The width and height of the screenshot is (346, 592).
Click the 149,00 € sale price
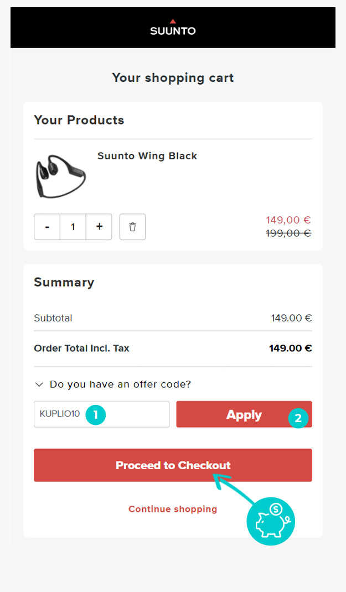coord(288,220)
